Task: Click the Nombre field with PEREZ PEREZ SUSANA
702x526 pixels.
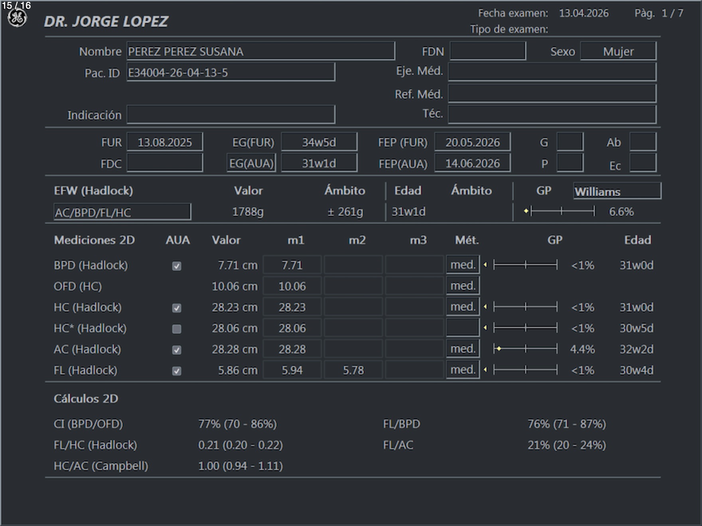Action: pos(260,51)
